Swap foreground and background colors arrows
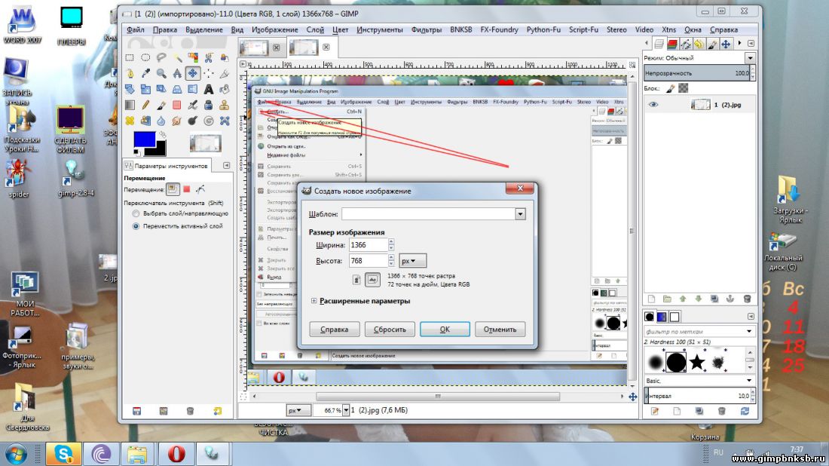The image size is (829, 466). pyautogui.click(x=163, y=135)
